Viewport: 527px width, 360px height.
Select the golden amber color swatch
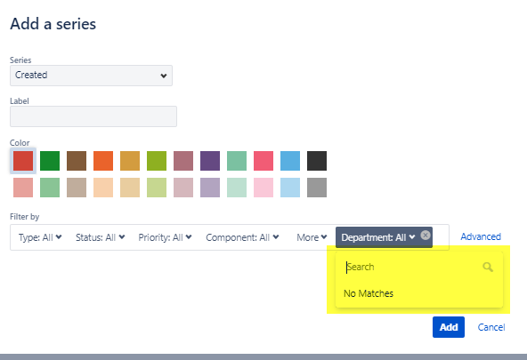[x=130, y=161]
